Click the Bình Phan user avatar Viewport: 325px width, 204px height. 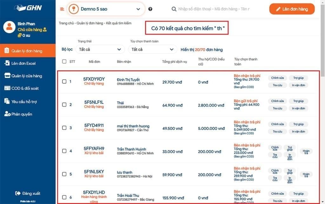pos(9,27)
